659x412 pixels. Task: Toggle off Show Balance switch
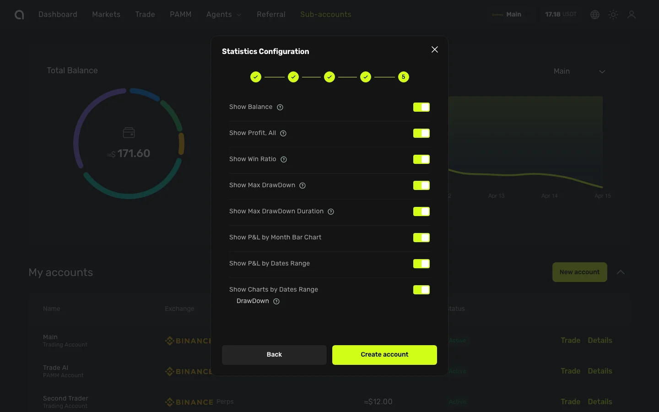421,107
